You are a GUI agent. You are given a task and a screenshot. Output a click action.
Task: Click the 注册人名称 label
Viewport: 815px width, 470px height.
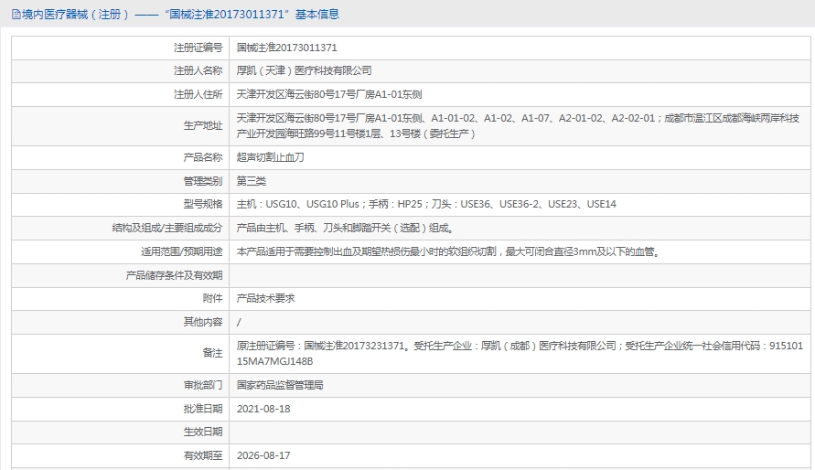[x=198, y=70]
